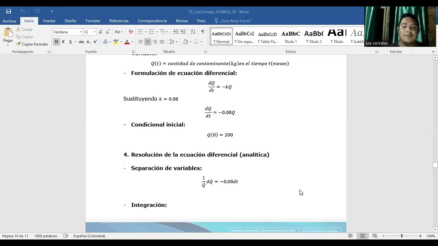The height and width of the screenshot is (246, 438).
Task: Apply paragraph shading bucket
Action: [x=185, y=42]
